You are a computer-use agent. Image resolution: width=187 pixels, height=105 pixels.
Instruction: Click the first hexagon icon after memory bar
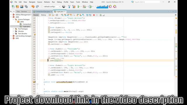[110, 6]
